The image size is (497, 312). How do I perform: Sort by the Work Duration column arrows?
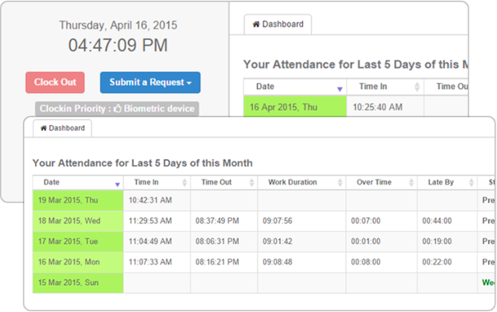(x=340, y=182)
